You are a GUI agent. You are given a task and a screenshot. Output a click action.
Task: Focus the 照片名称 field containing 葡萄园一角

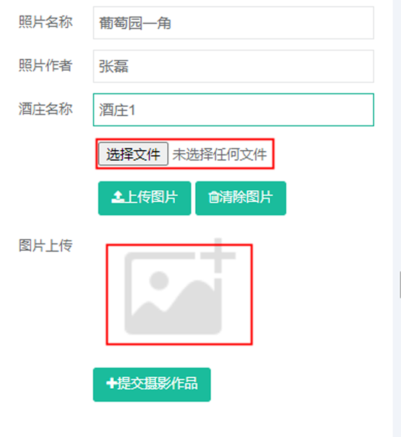tap(233, 23)
